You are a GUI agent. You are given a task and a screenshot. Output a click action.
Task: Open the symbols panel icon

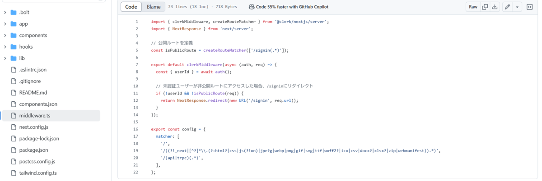coord(529,7)
